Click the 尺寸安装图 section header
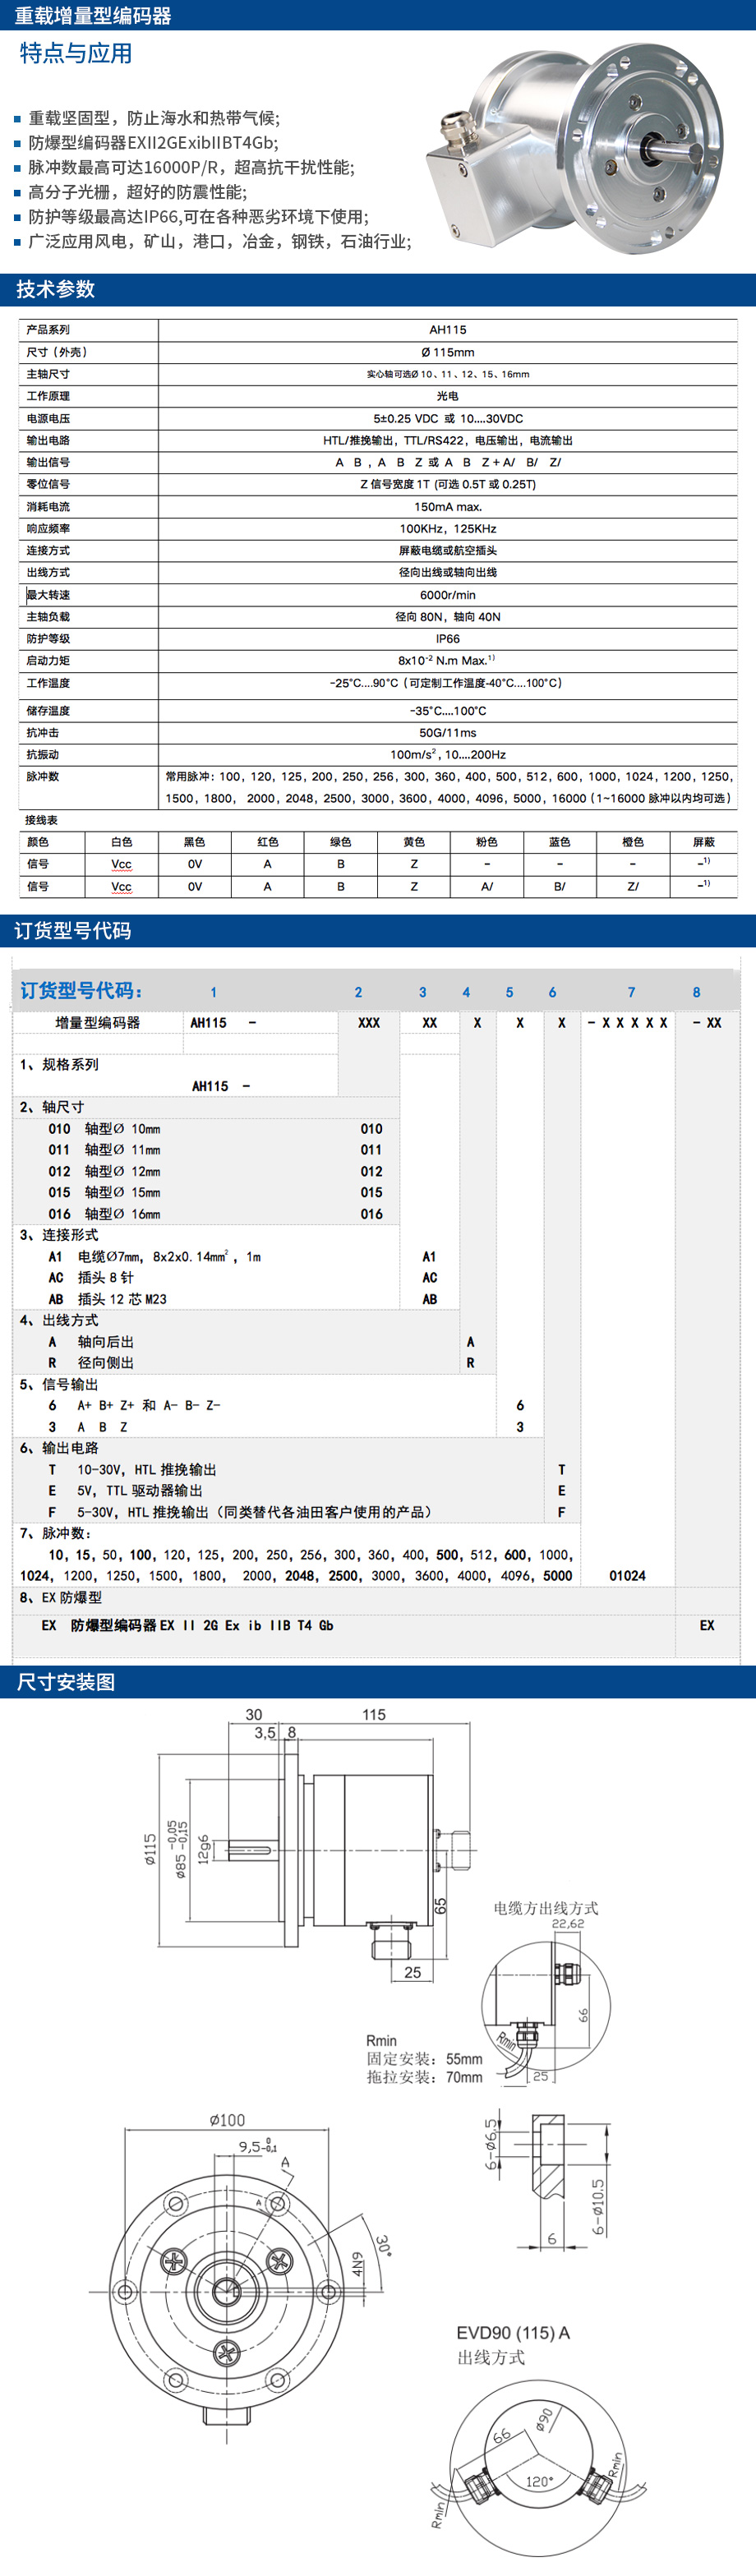The width and height of the screenshot is (756, 2576). 378,1682
